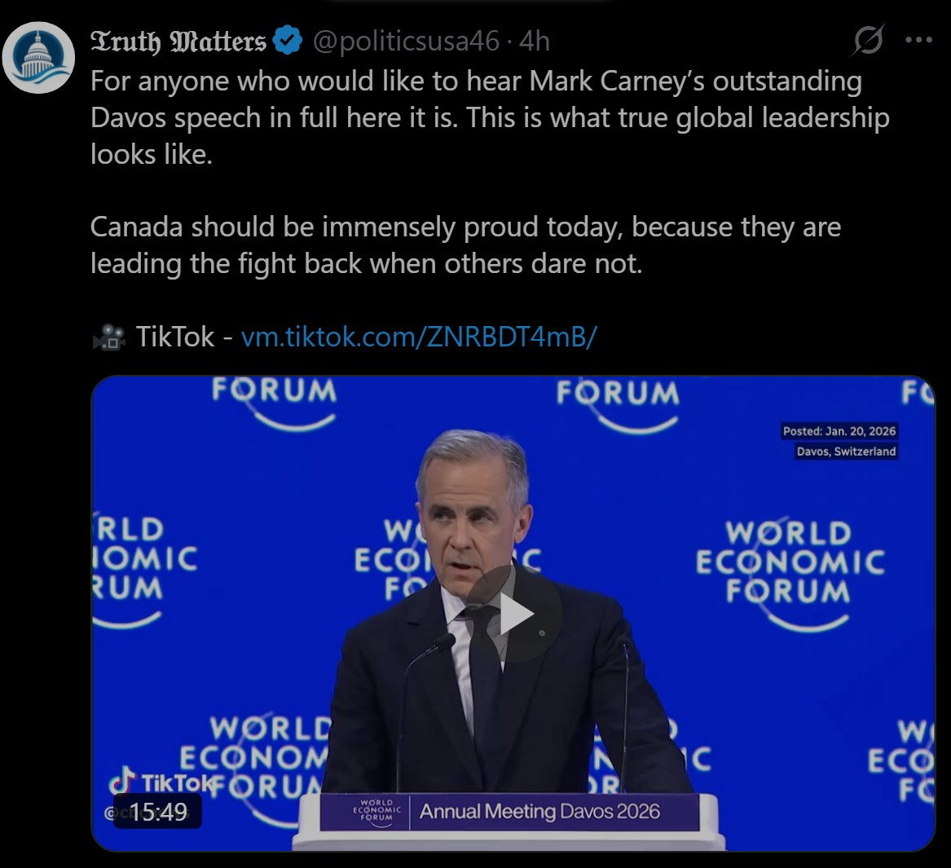Click the 15:49 video duration badge

[157, 812]
